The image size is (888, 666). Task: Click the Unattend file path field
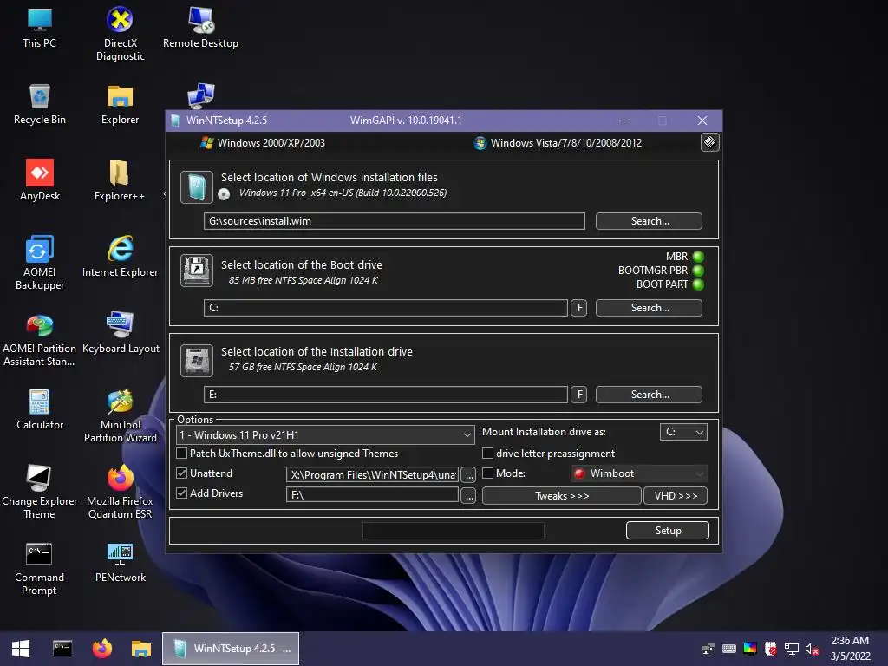click(x=372, y=474)
